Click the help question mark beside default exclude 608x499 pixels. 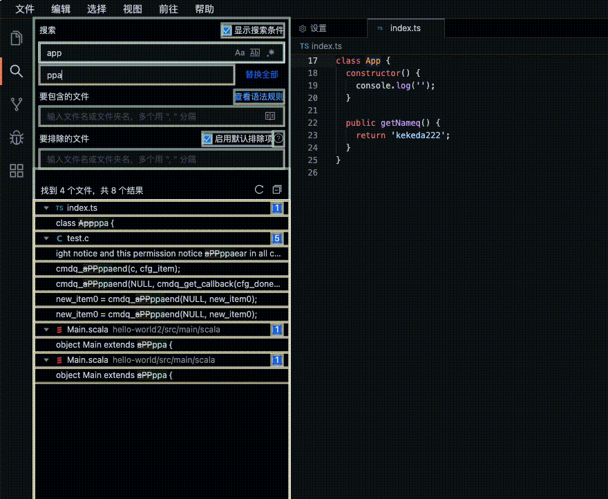coord(278,138)
